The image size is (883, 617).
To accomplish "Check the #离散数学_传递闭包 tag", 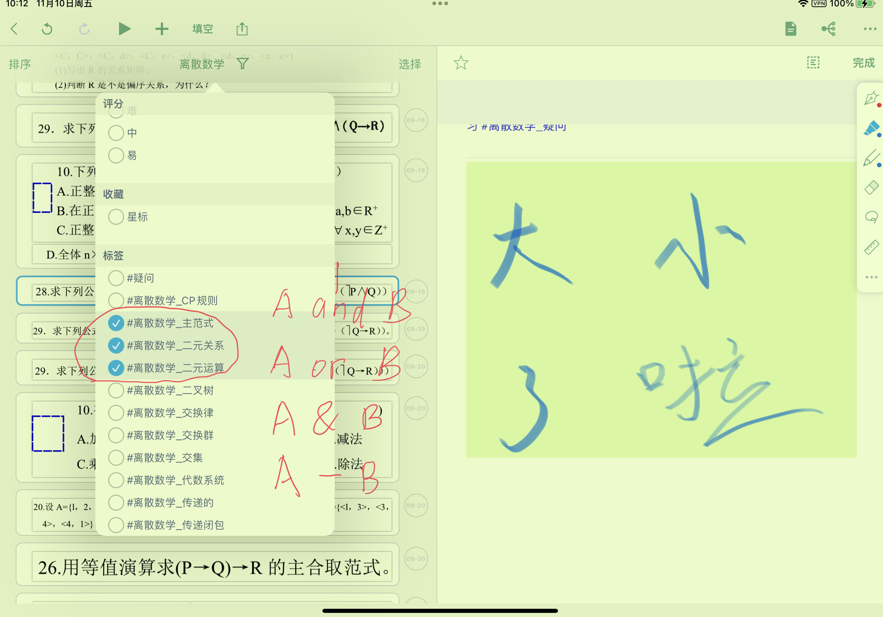I will (x=116, y=525).
